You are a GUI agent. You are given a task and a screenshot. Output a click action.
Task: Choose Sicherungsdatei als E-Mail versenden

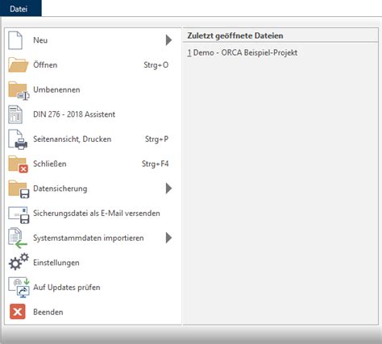coord(97,213)
